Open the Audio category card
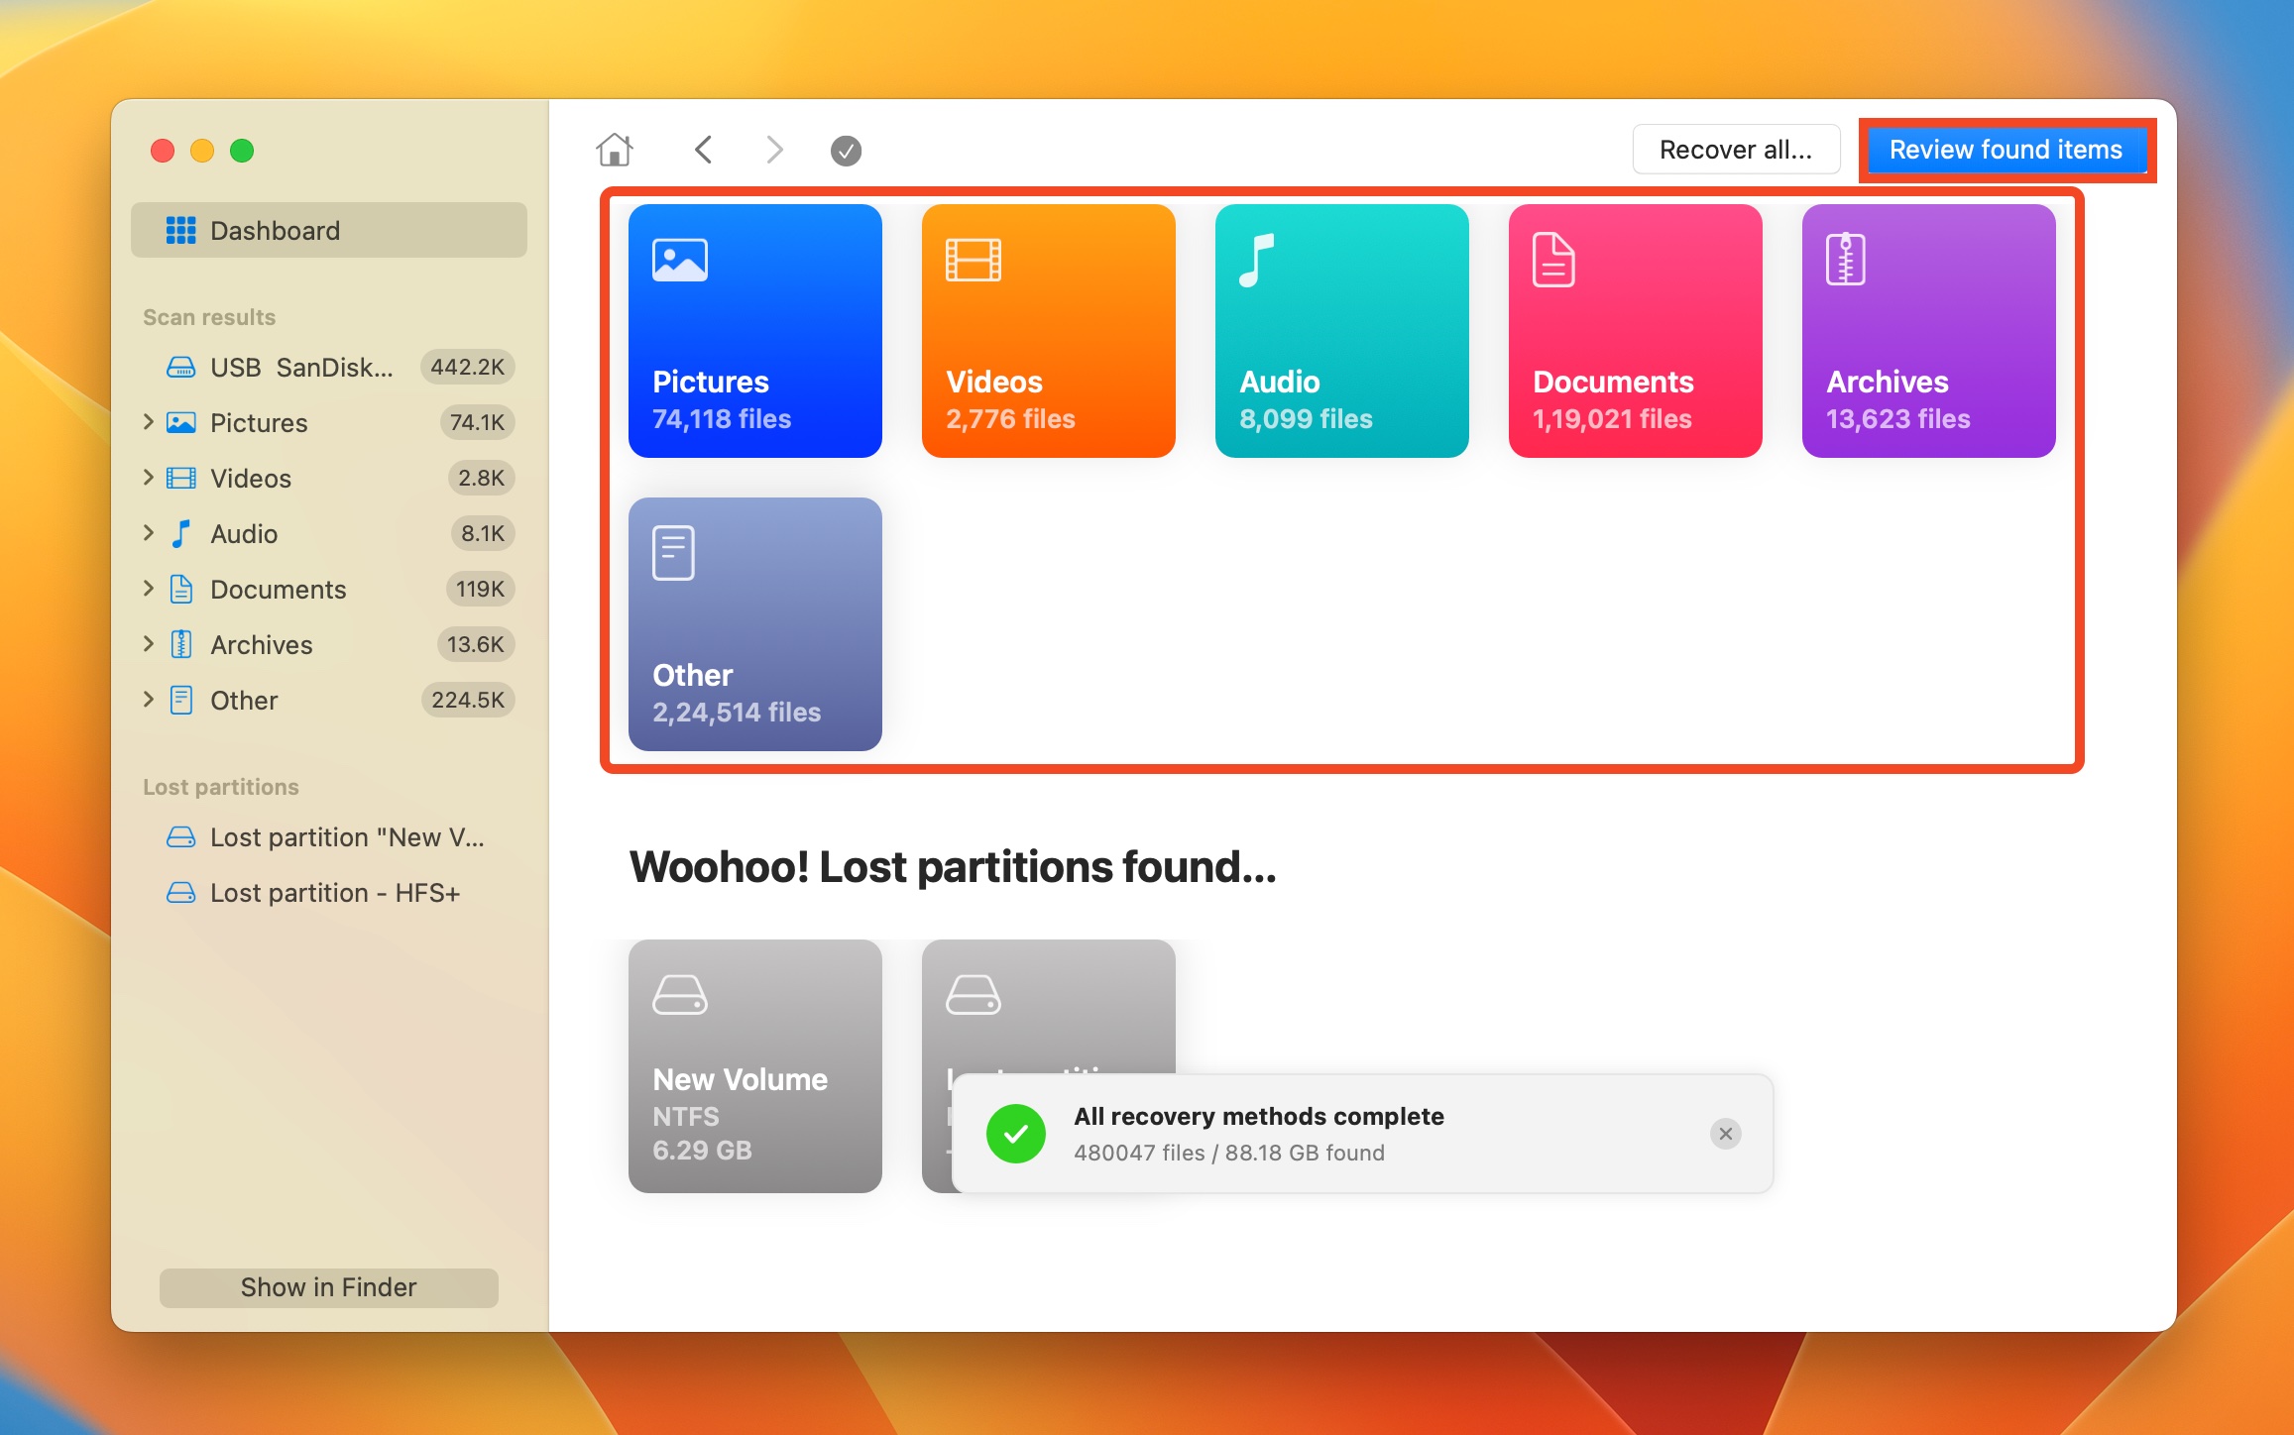The width and height of the screenshot is (2294, 1435). pyautogui.click(x=1342, y=331)
